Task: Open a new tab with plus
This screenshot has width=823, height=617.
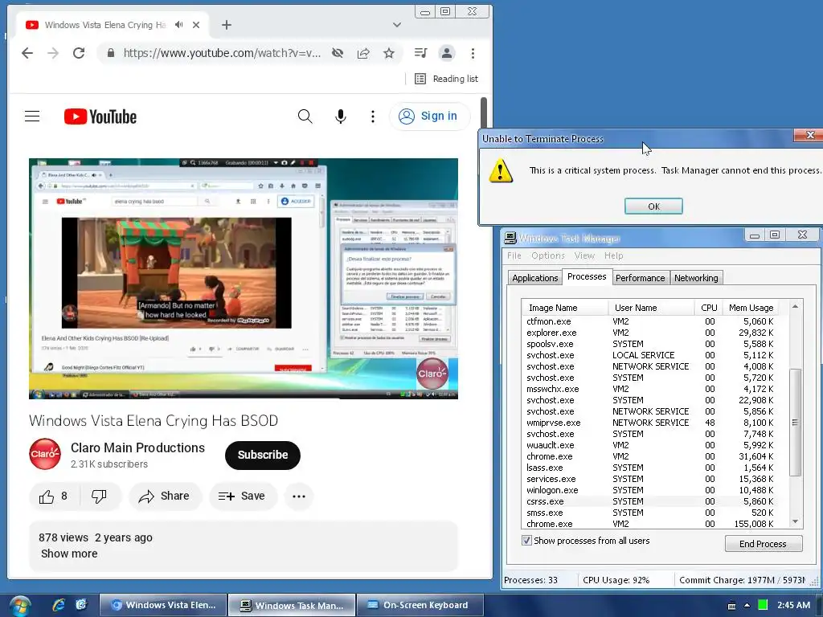Action: (x=226, y=25)
